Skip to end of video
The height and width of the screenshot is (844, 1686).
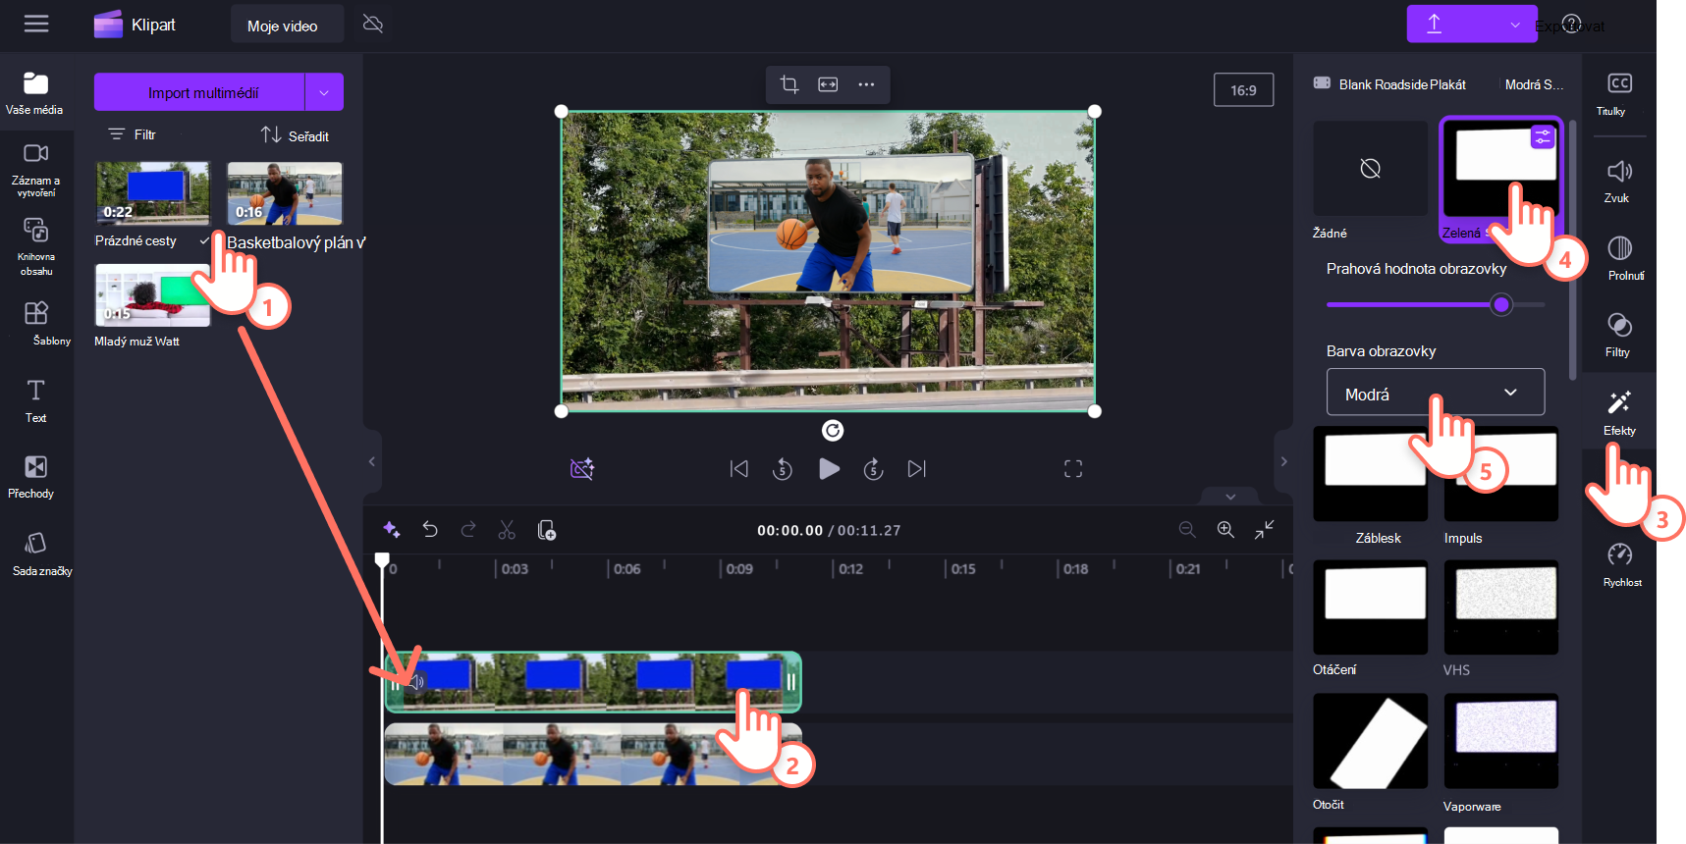pos(916,469)
